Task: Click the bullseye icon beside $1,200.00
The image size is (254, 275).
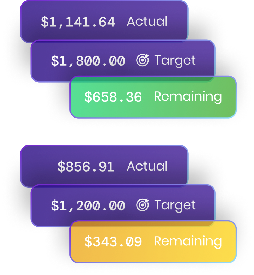Action: pos(143,205)
